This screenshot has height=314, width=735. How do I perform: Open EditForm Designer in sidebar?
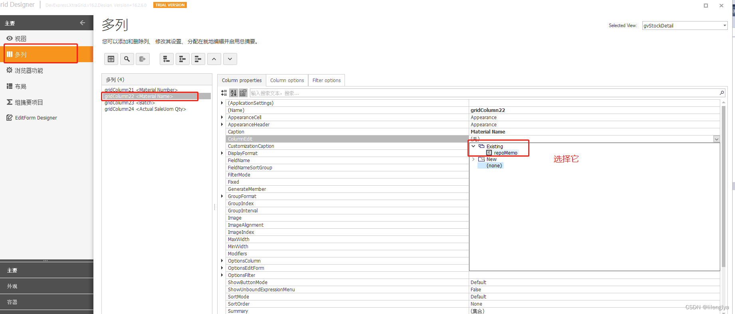coord(47,118)
